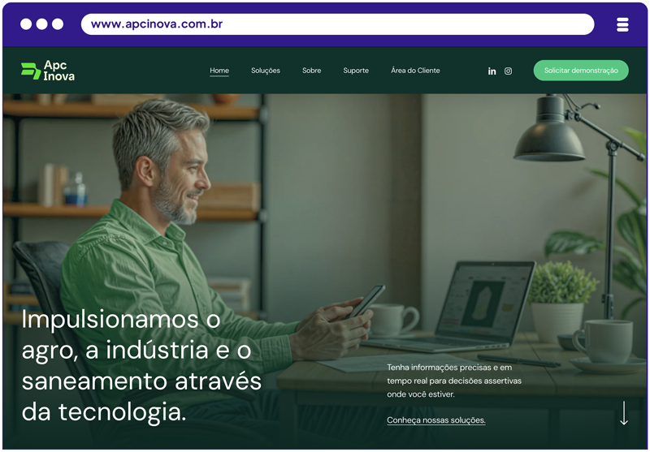Click the www.apcinova.com.br address field
This screenshot has height=452, width=650.
[337, 24]
